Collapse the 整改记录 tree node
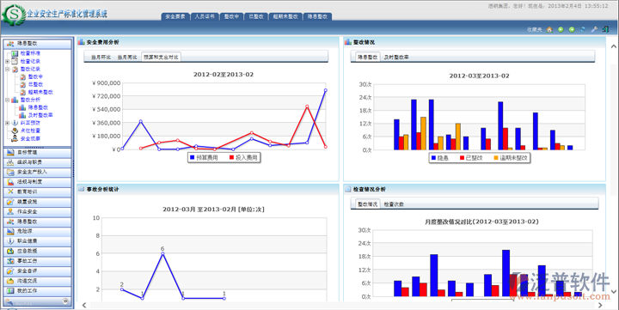The image size is (619, 310). coord(7,69)
